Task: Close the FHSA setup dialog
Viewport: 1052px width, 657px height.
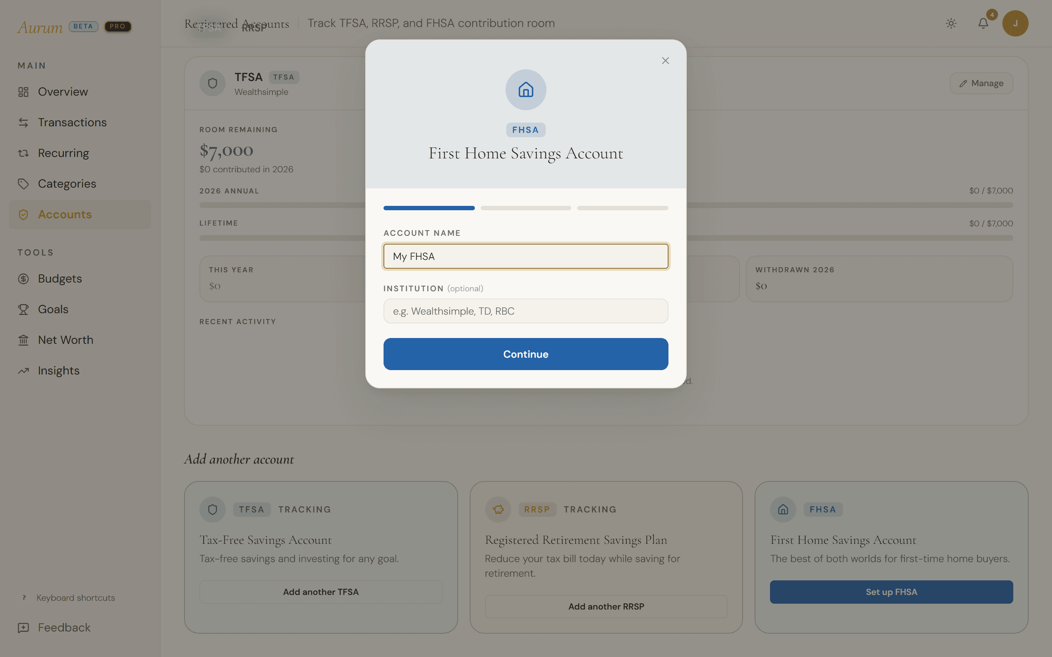Action: click(x=665, y=61)
